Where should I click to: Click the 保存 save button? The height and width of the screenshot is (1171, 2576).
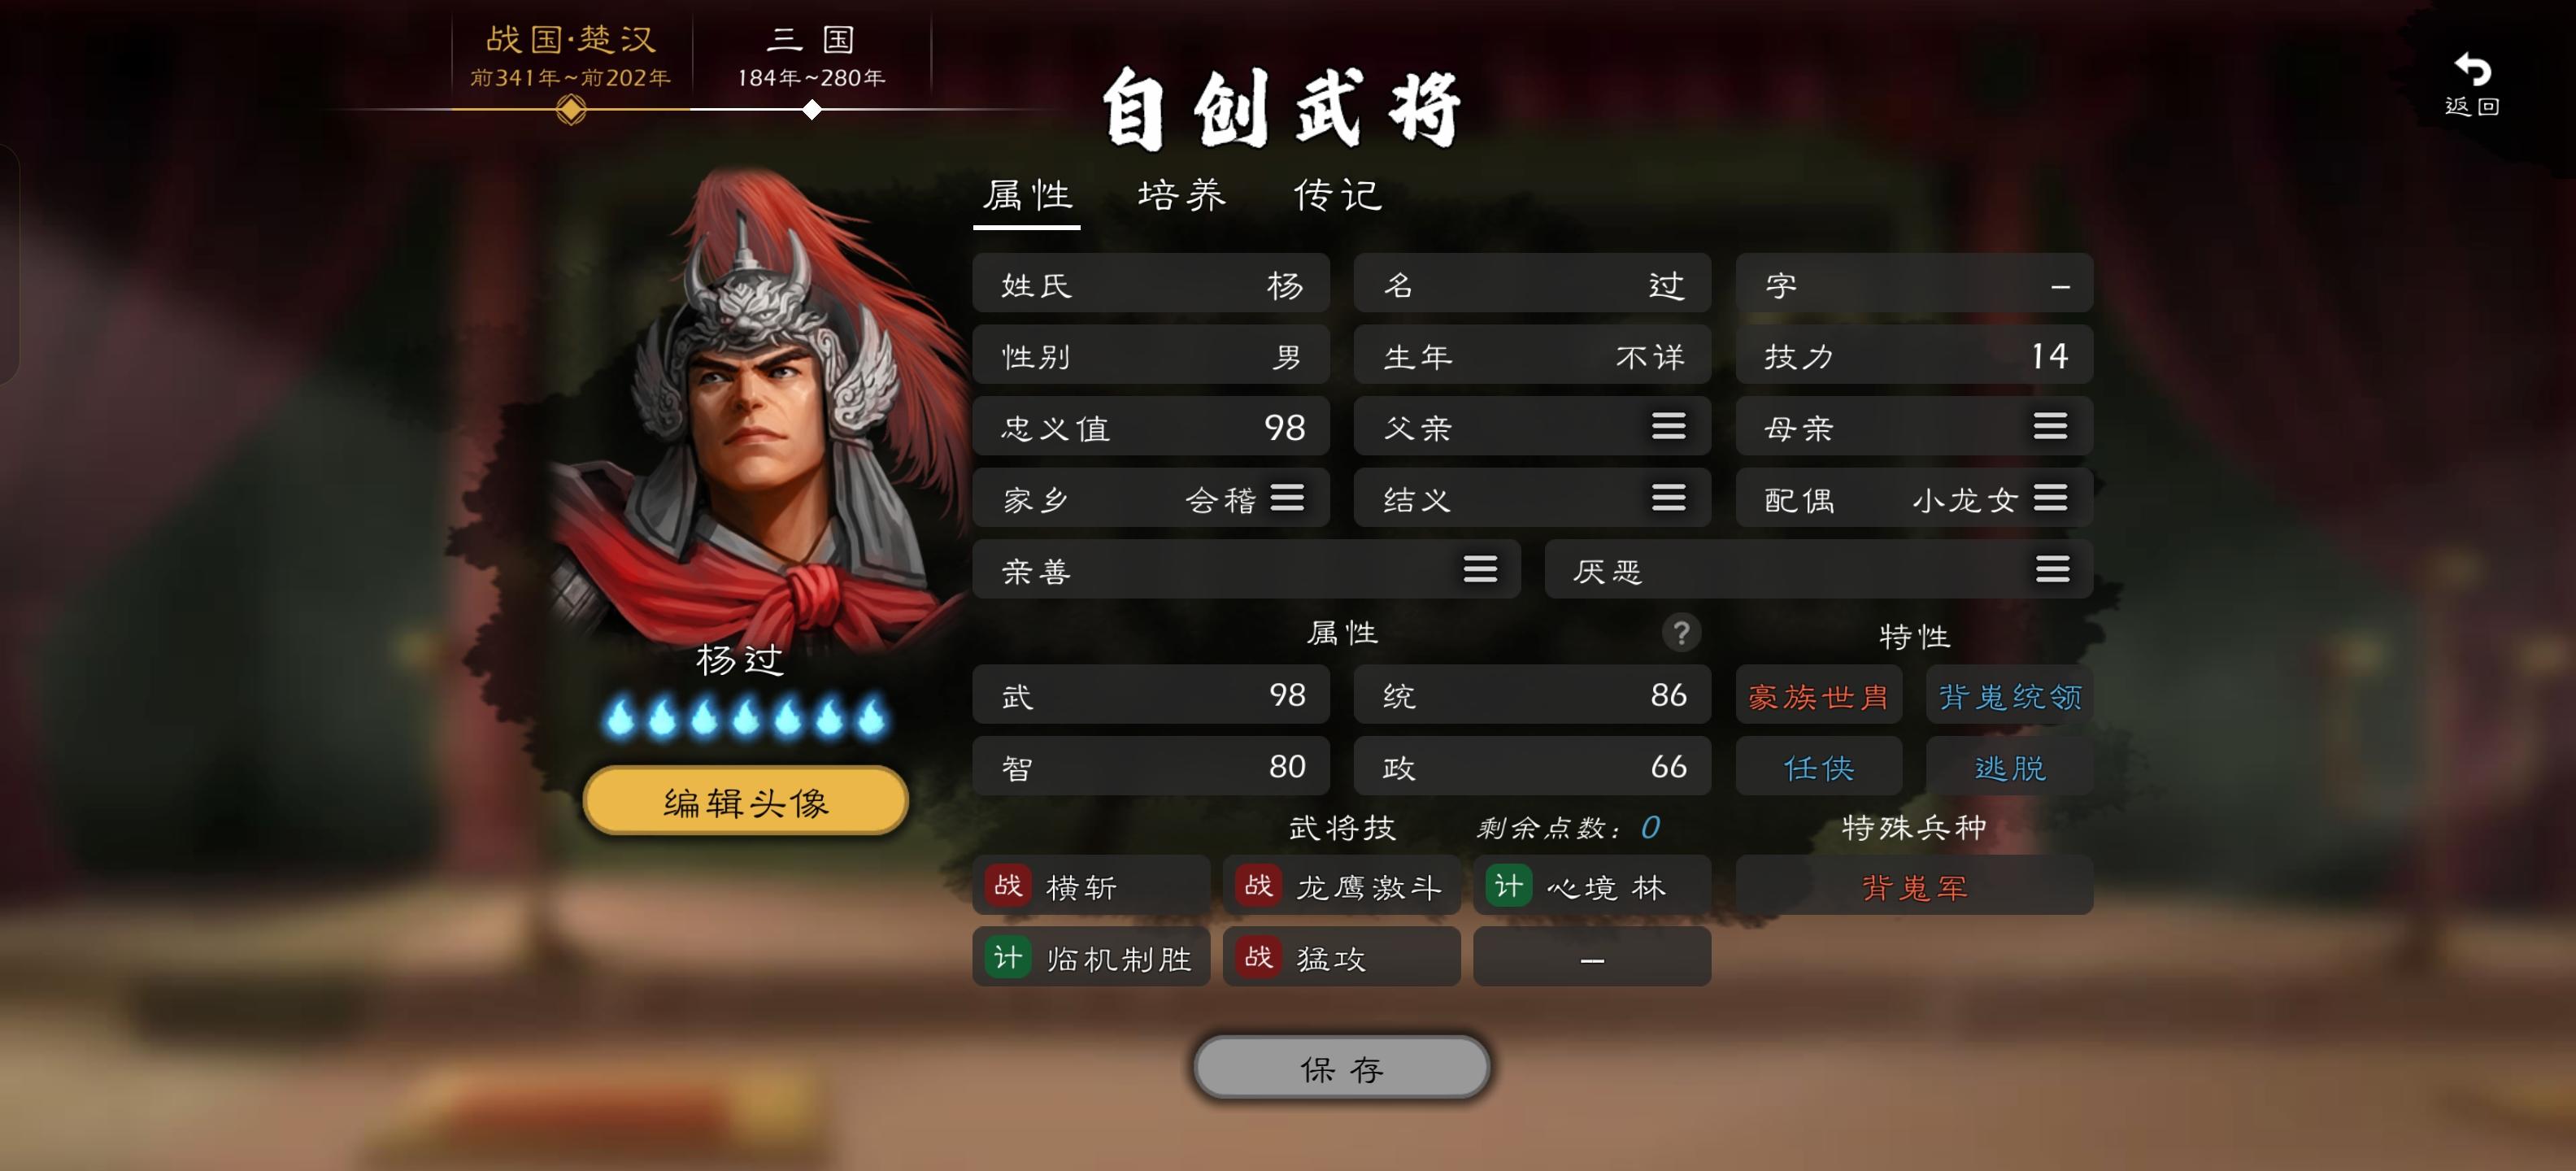1342,1068
